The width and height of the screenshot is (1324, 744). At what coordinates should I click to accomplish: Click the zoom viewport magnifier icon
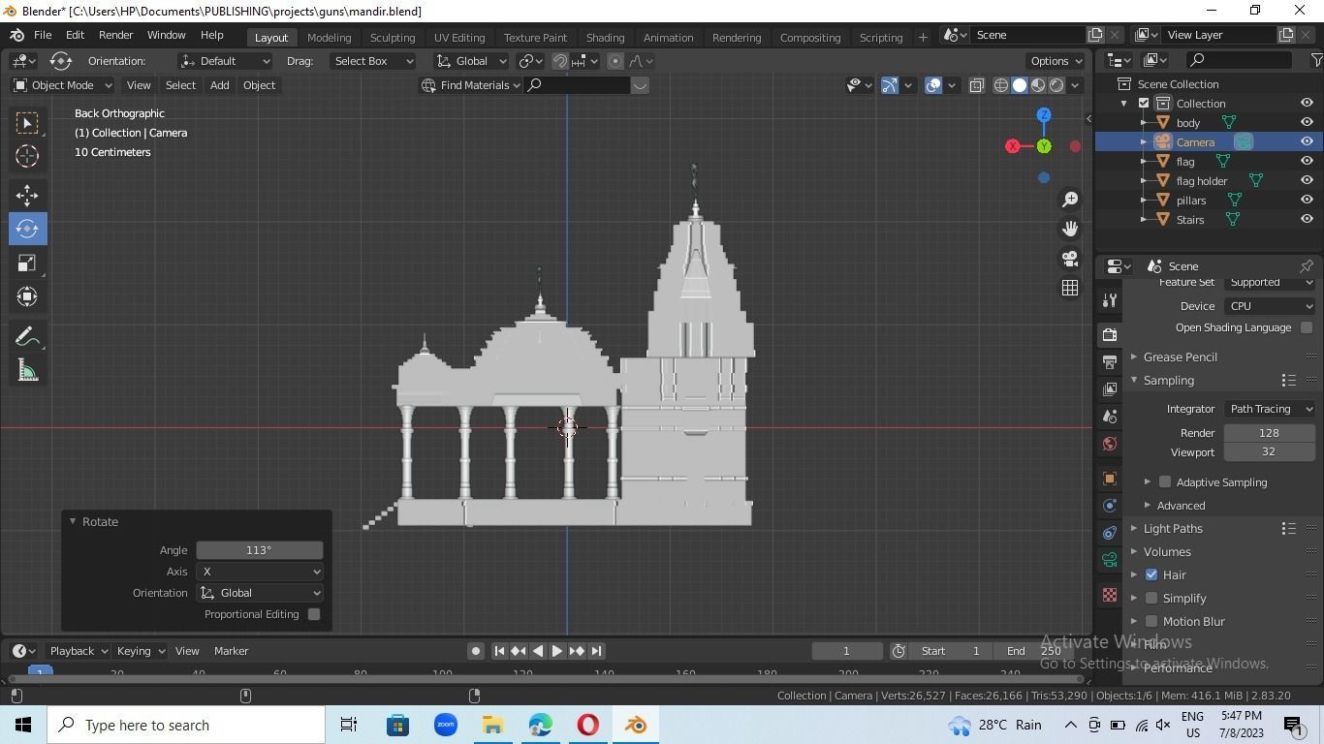coord(1070,199)
